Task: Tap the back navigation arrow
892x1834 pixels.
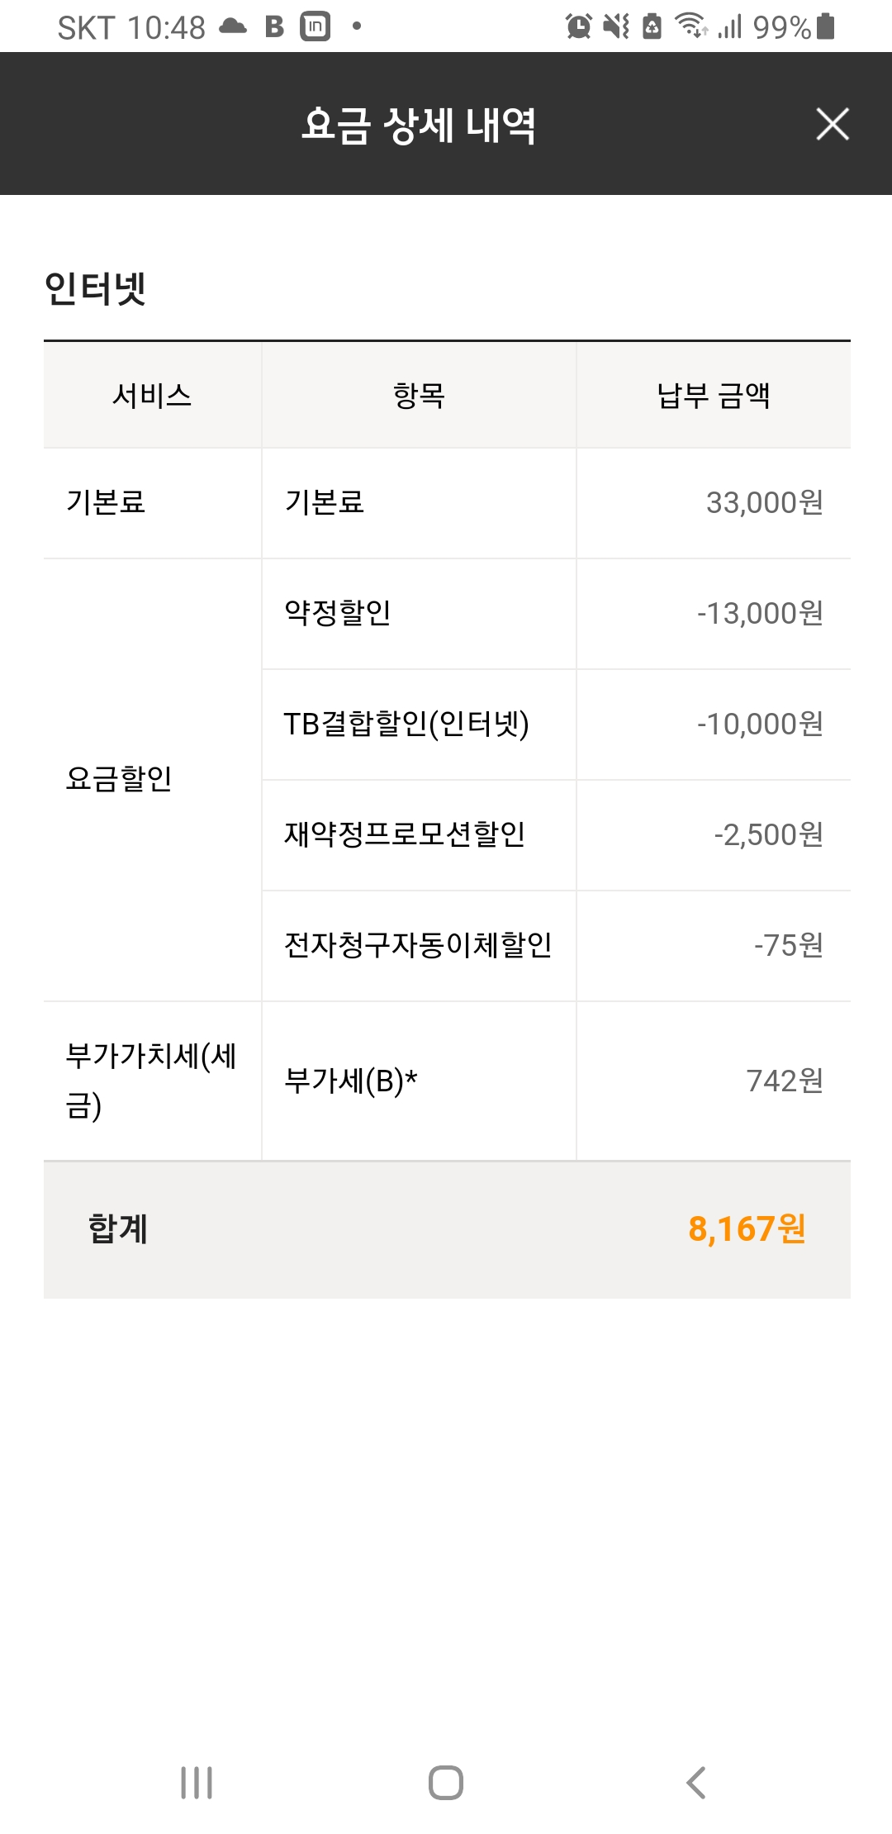Action: coord(696,1782)
